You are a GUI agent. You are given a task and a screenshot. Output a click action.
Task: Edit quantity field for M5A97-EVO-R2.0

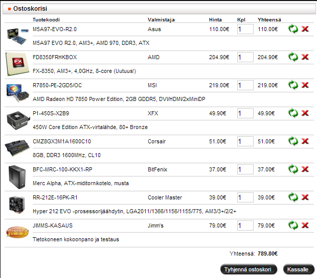tap(245, 29)
